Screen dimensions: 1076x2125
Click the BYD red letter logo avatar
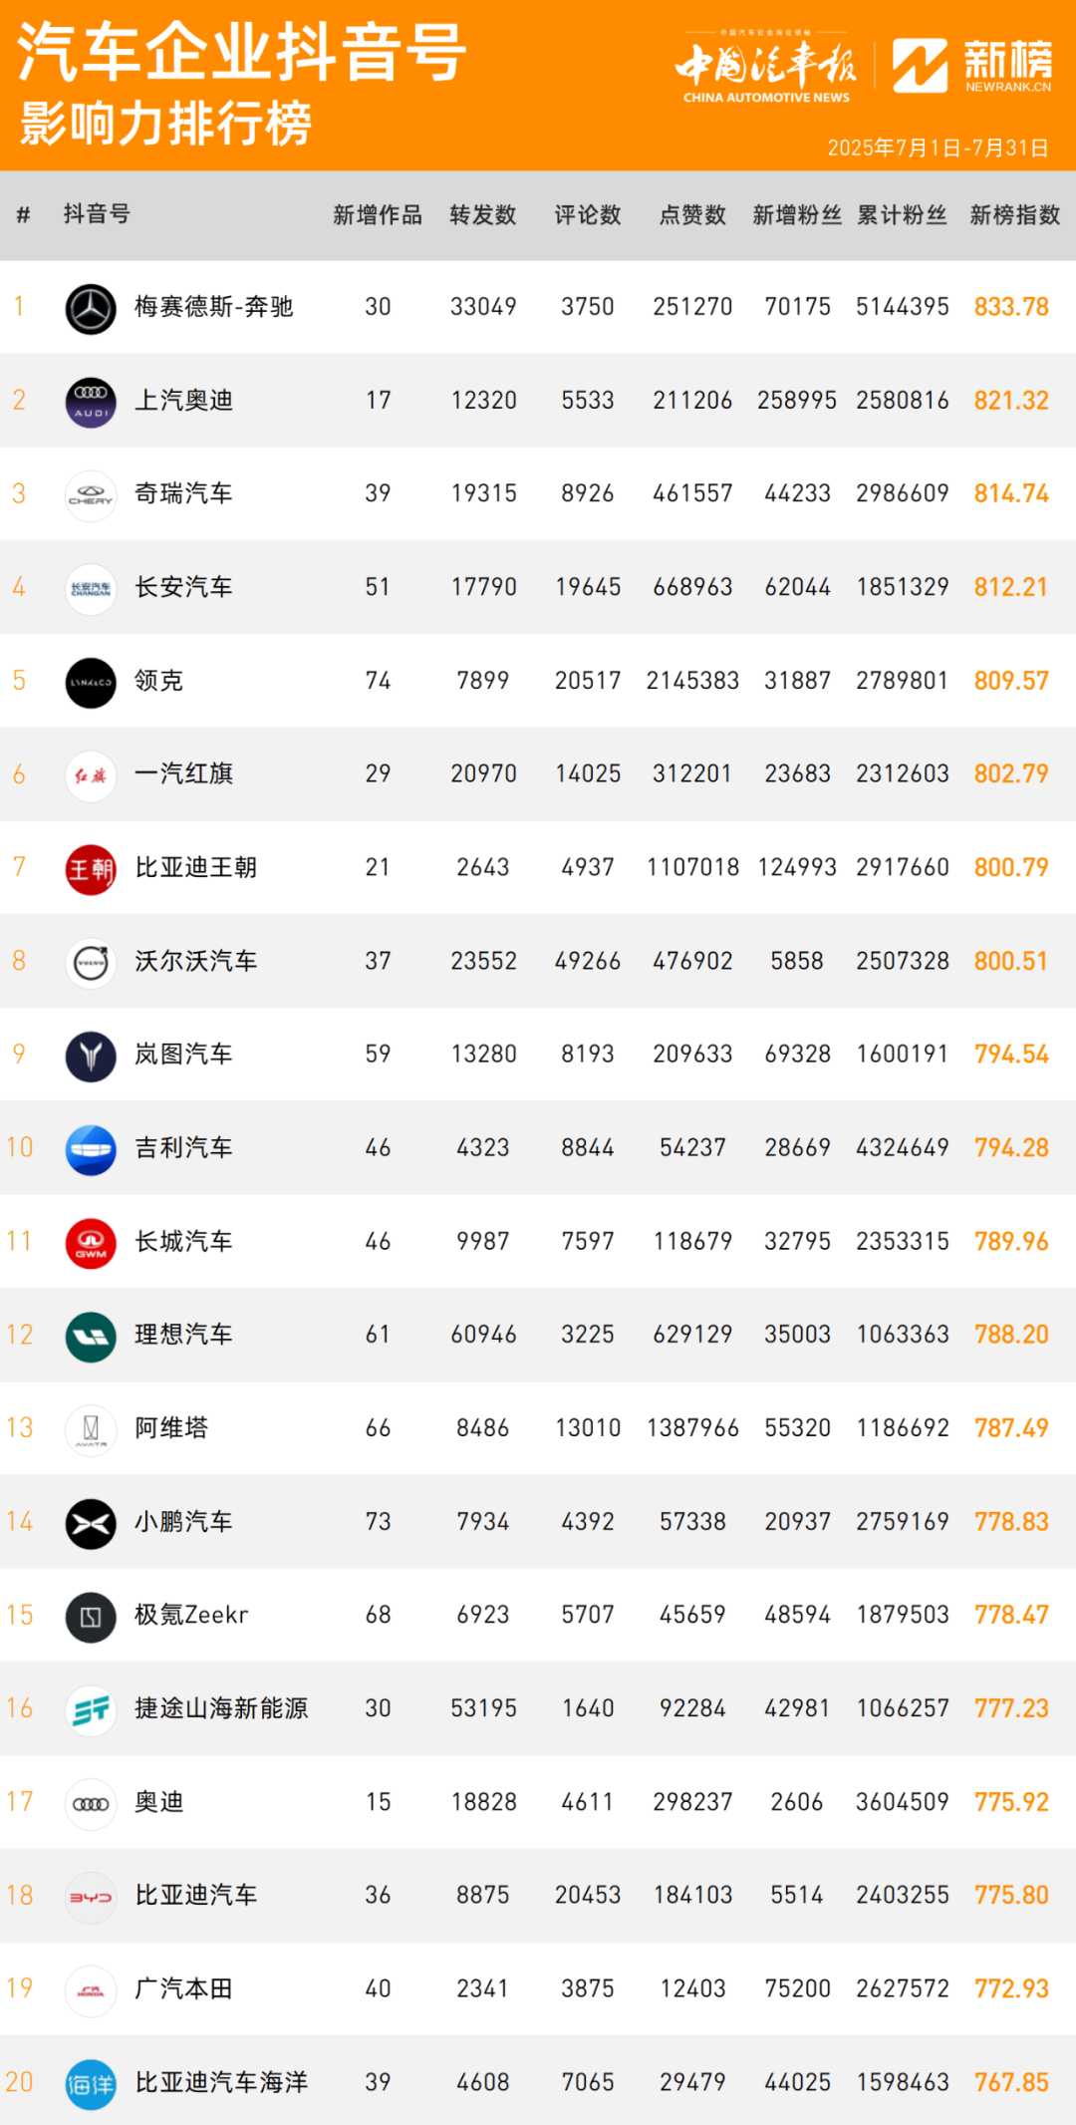[x=91, y=1898]
